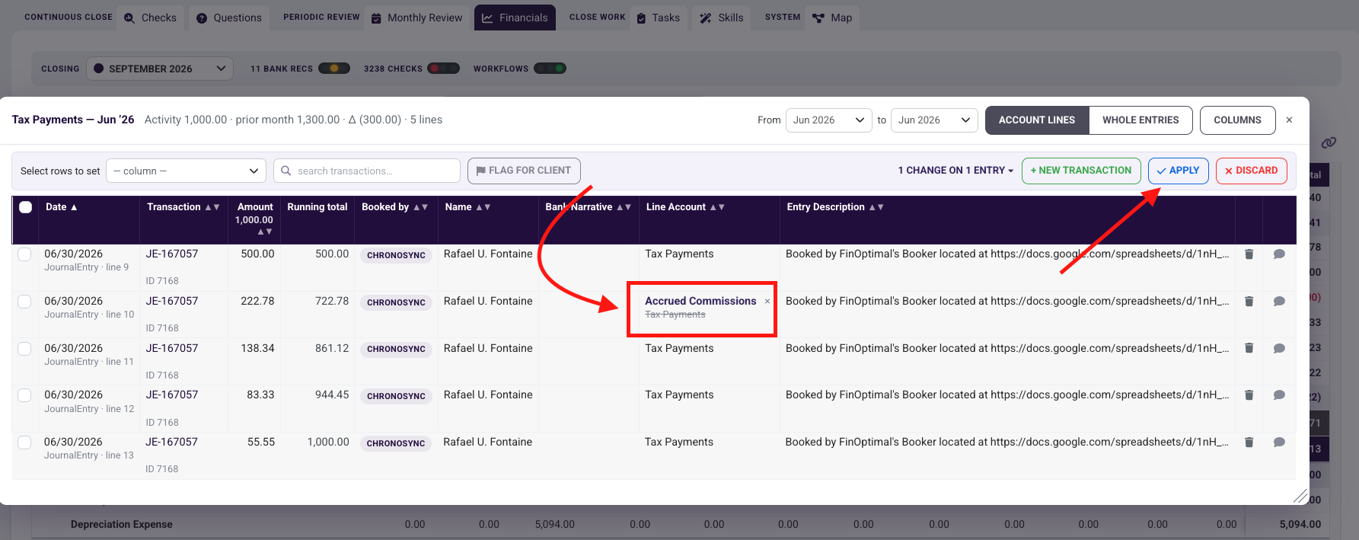Open the Checks tab
Viewport: 1359px width, 540px height.
point(151,18)
